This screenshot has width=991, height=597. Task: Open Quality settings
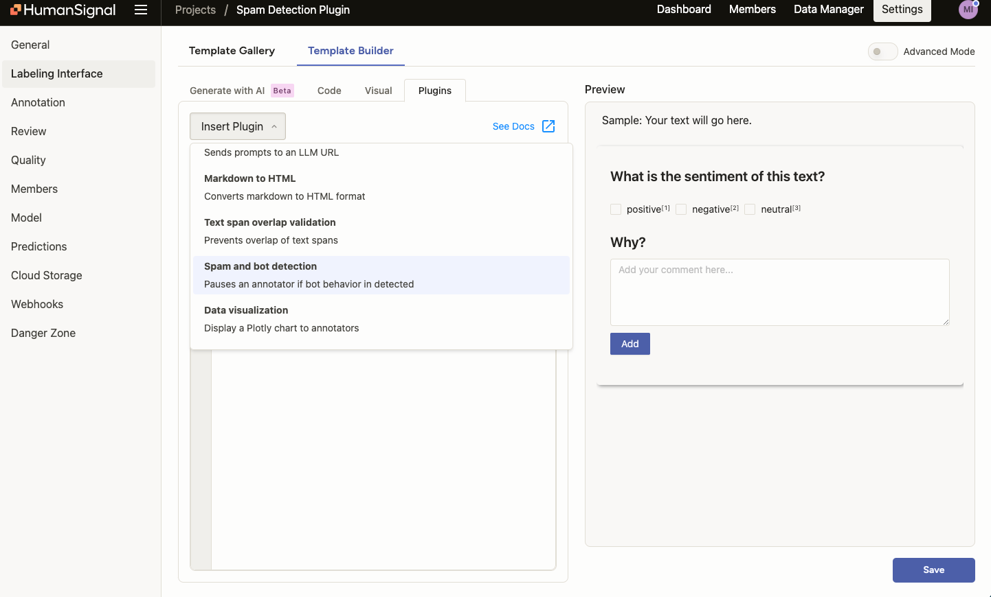[79, 161]
